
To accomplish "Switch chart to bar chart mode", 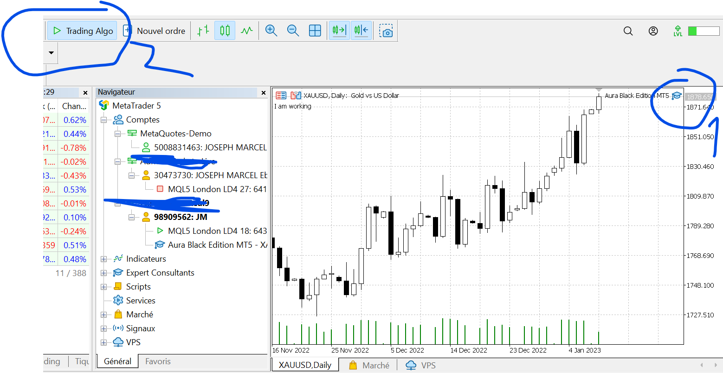I will [x=203, y=31].
